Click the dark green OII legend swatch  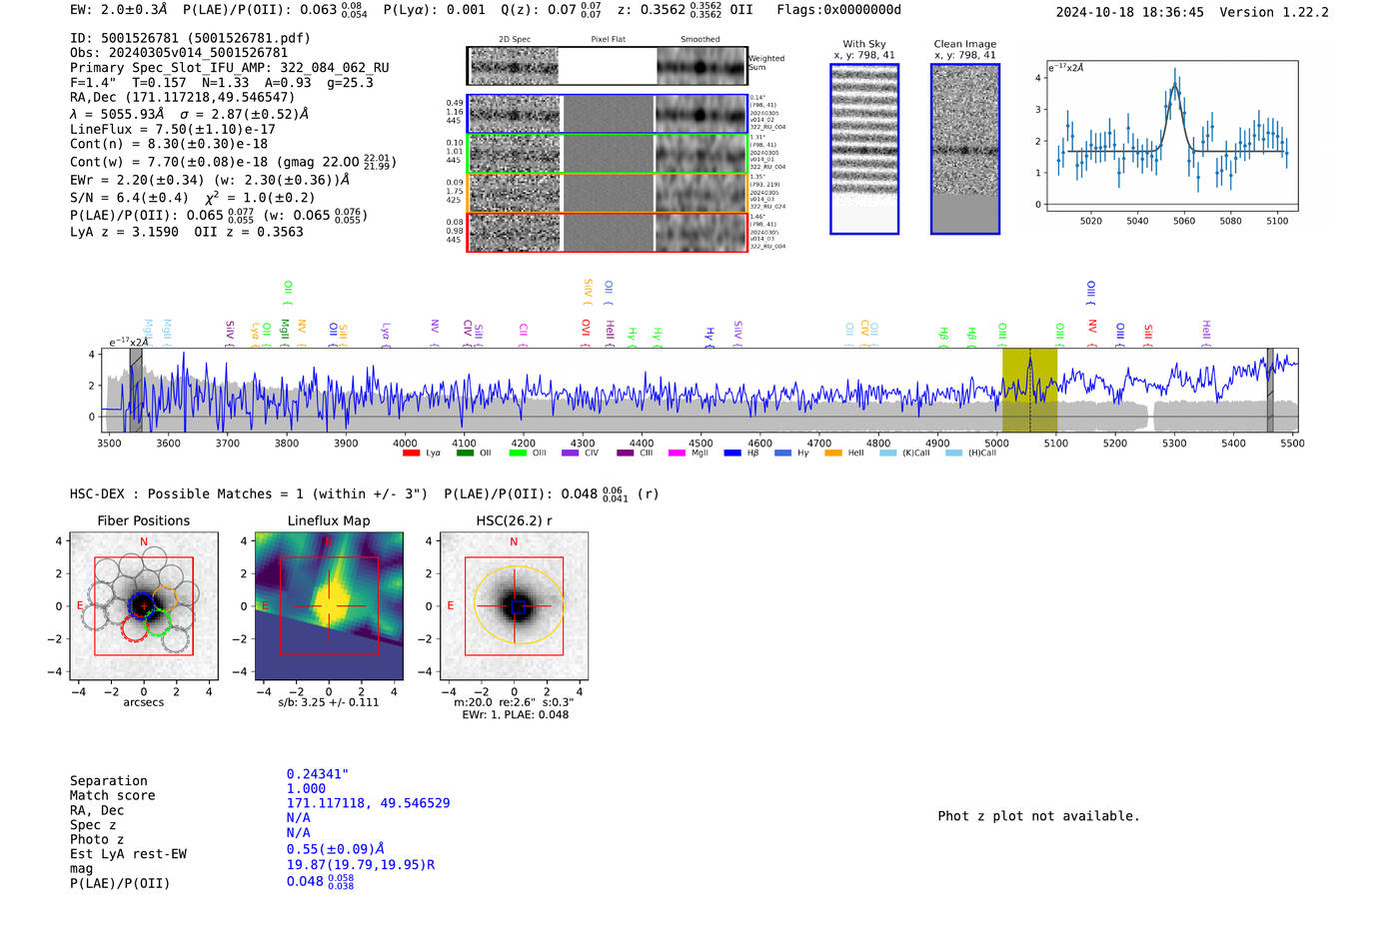[465, 453]
